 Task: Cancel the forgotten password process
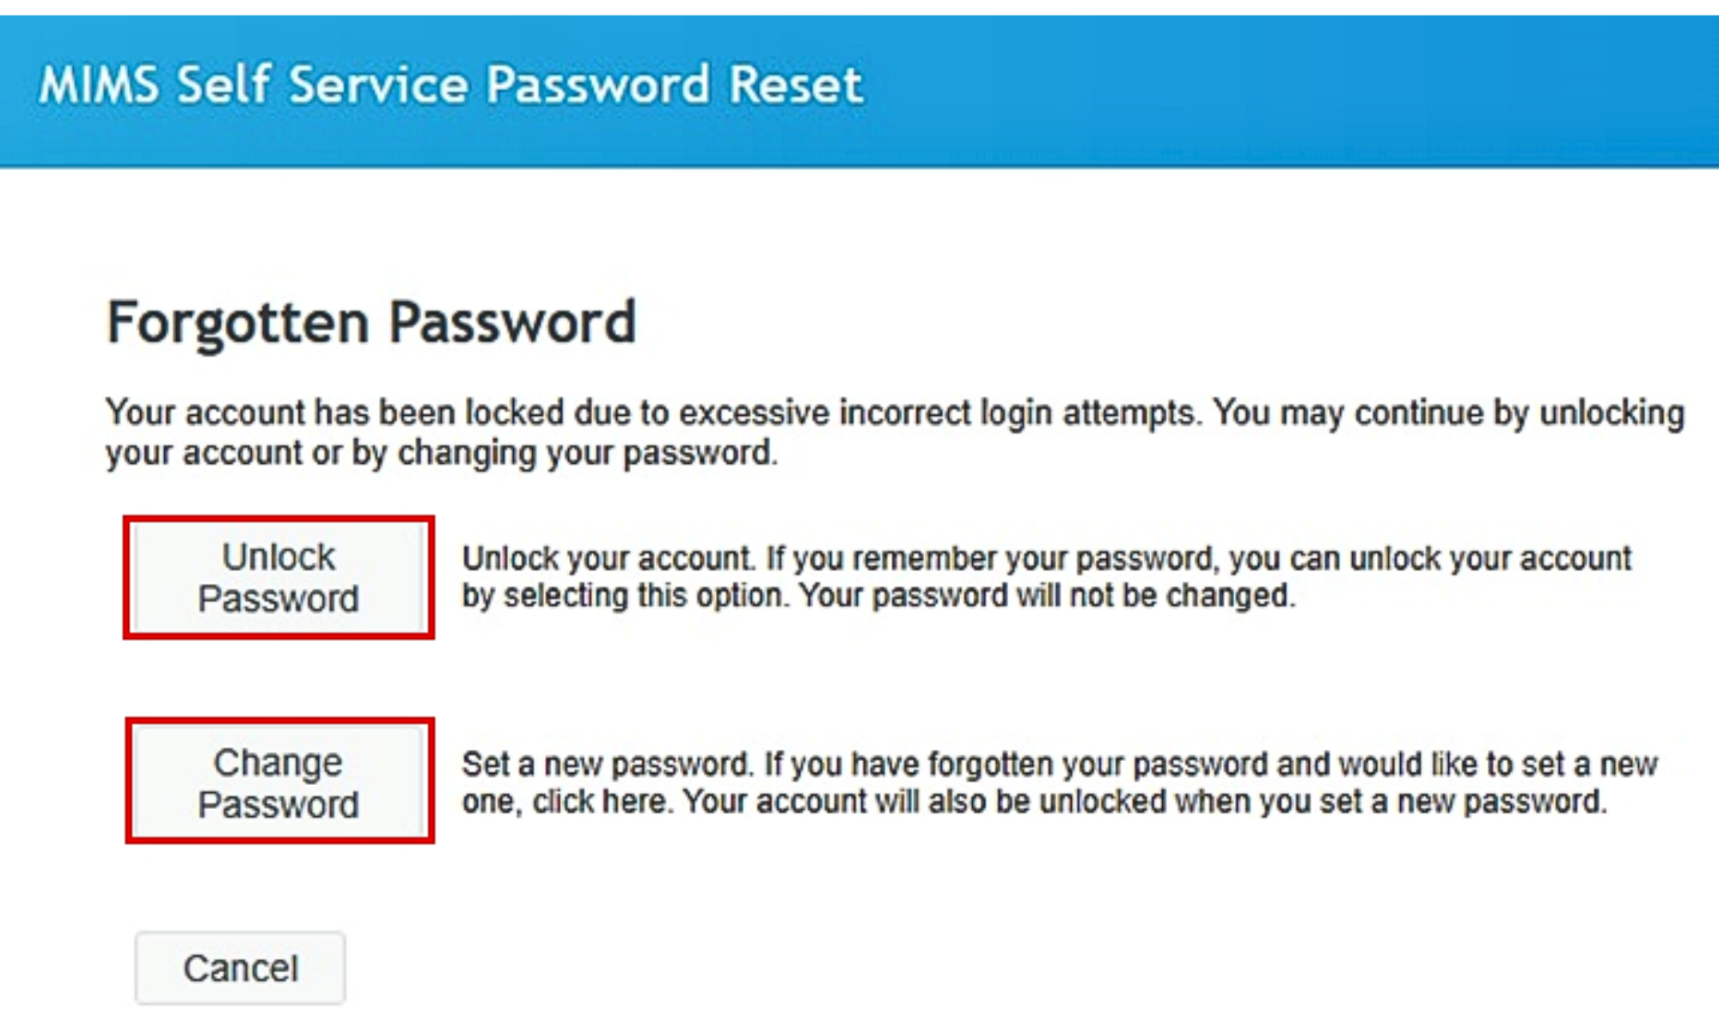[x=240, y=968]
